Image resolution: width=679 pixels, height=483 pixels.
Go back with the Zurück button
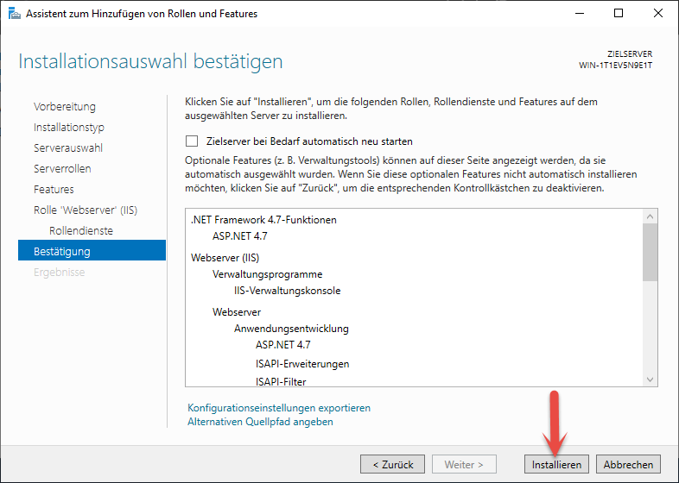click(x=392, y=464)
